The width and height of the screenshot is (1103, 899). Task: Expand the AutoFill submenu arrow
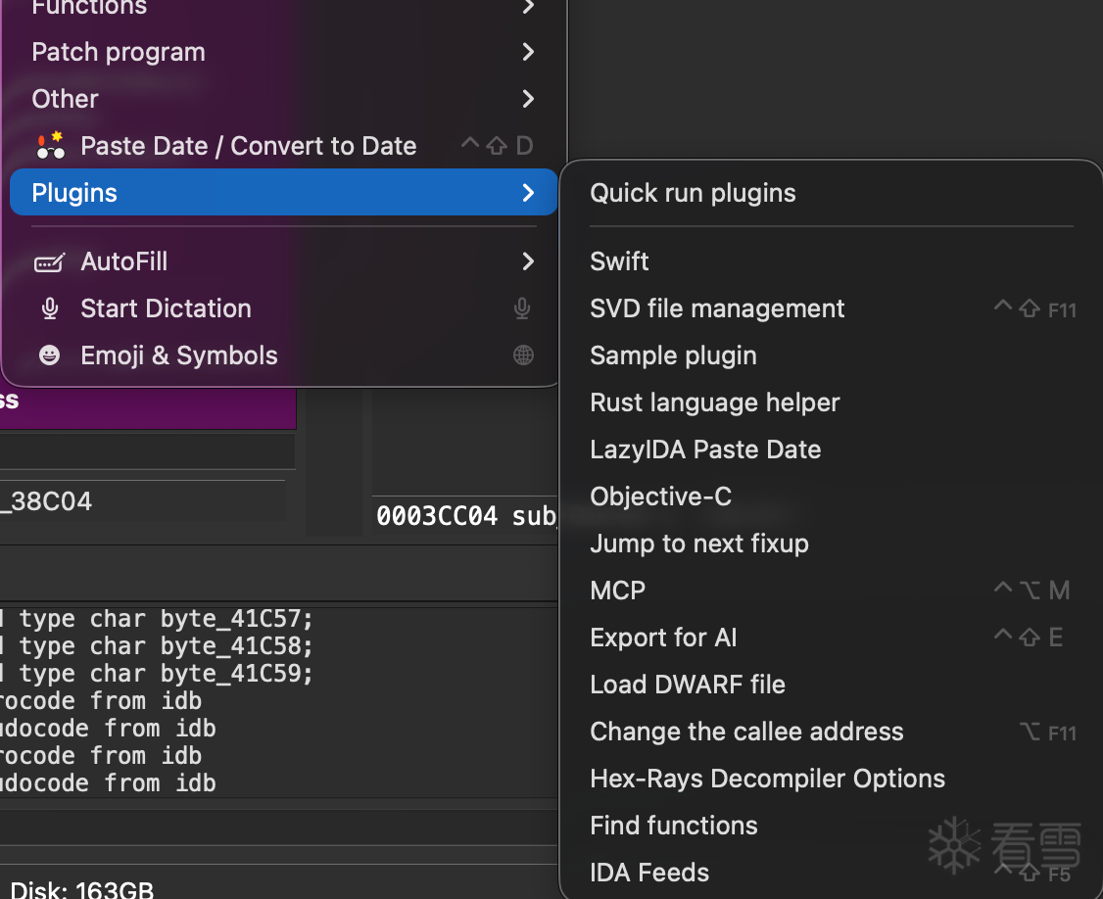coord(528,261)
